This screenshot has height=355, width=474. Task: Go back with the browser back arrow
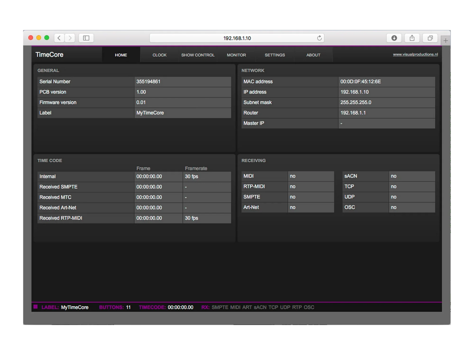point(59,38)
